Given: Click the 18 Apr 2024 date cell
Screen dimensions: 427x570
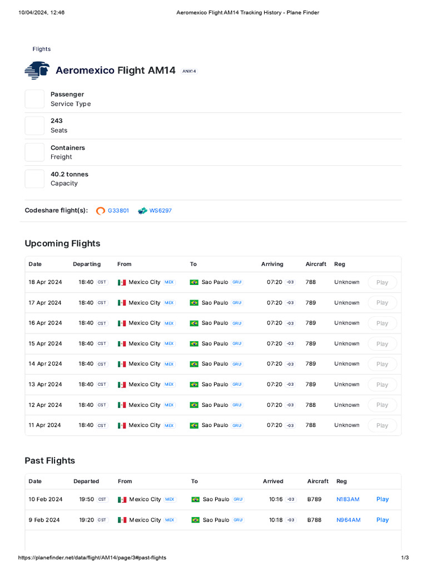Looking at the screenshot, I should pos(46,282).
